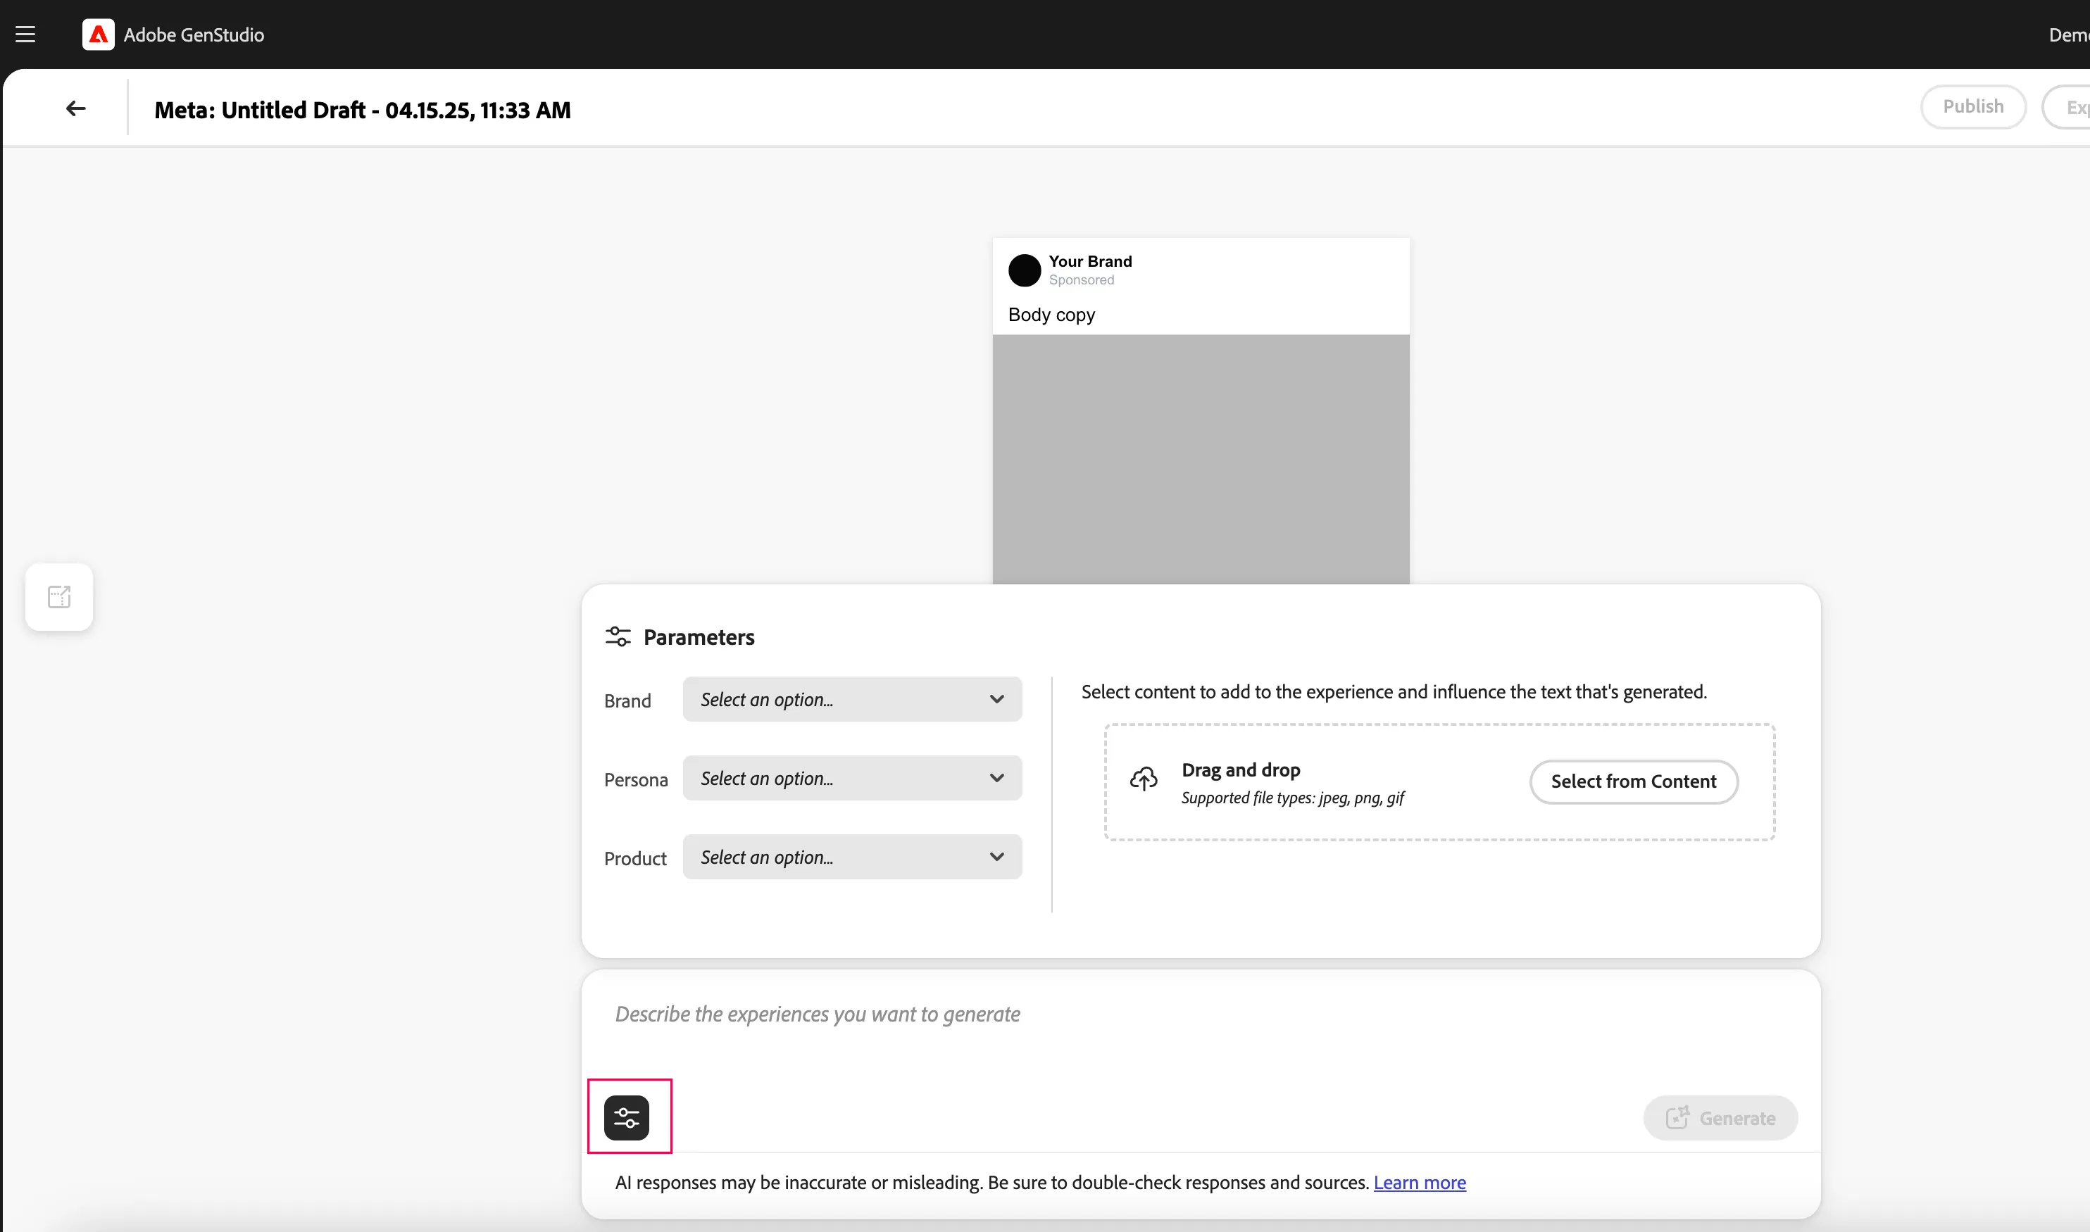Focus the describe experiences prompt field
The height and width of the screenshot is (1232, 2090).
point(1201,1014)
